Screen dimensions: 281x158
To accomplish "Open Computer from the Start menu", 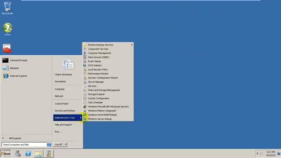I will (60, 89).
